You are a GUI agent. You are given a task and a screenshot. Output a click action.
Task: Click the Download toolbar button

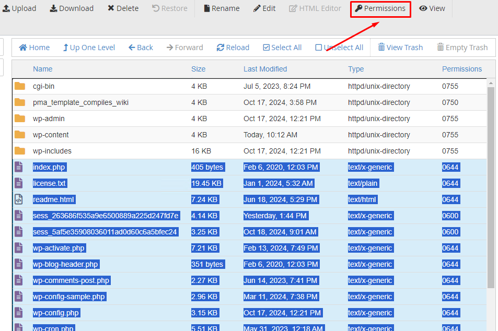coord(72,8)
